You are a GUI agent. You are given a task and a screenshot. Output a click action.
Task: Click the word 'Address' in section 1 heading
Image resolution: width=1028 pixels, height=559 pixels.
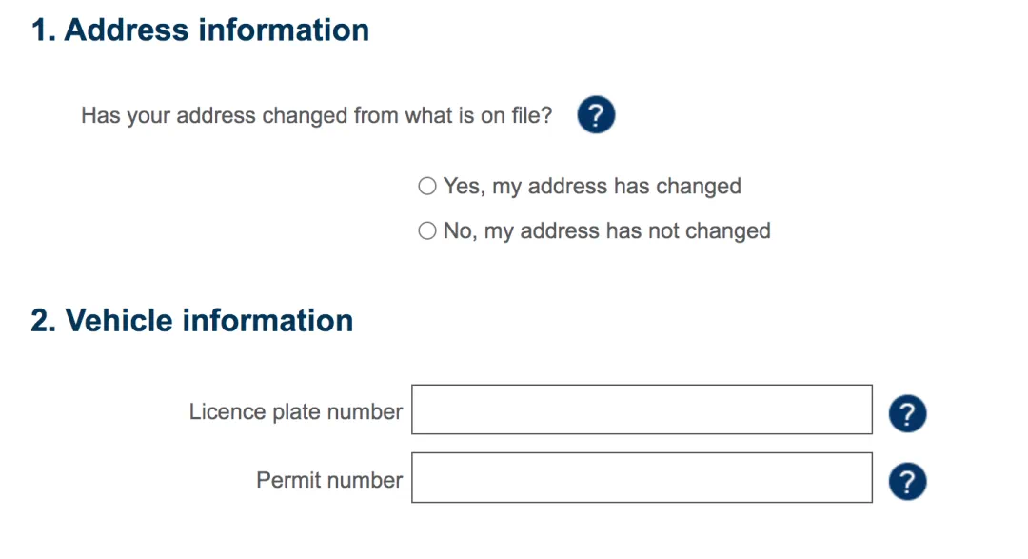[x=126, y=30]
